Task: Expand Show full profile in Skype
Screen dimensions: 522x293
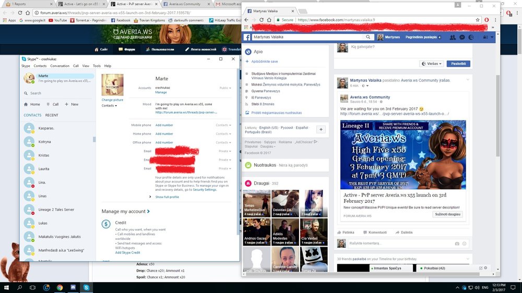Action: [167, 197]
